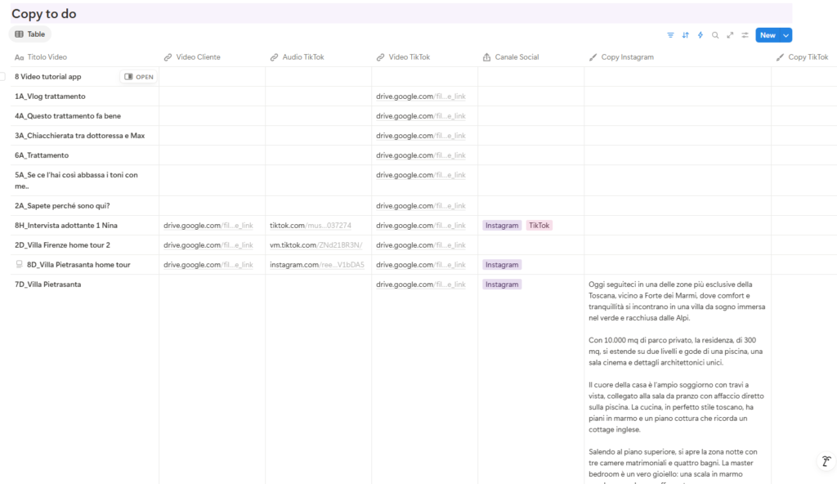This screenshot has width=837, height=484.
Task: Click the TikTok tag in 8H_Intervista row
Action: pos(539,226)
